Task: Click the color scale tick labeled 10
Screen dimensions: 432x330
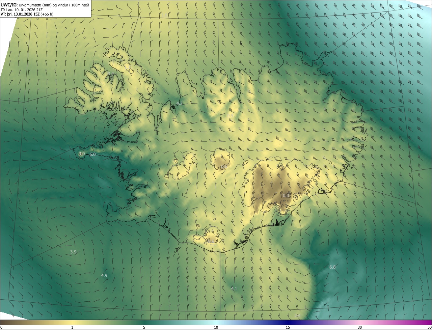Action: [216, 327]
